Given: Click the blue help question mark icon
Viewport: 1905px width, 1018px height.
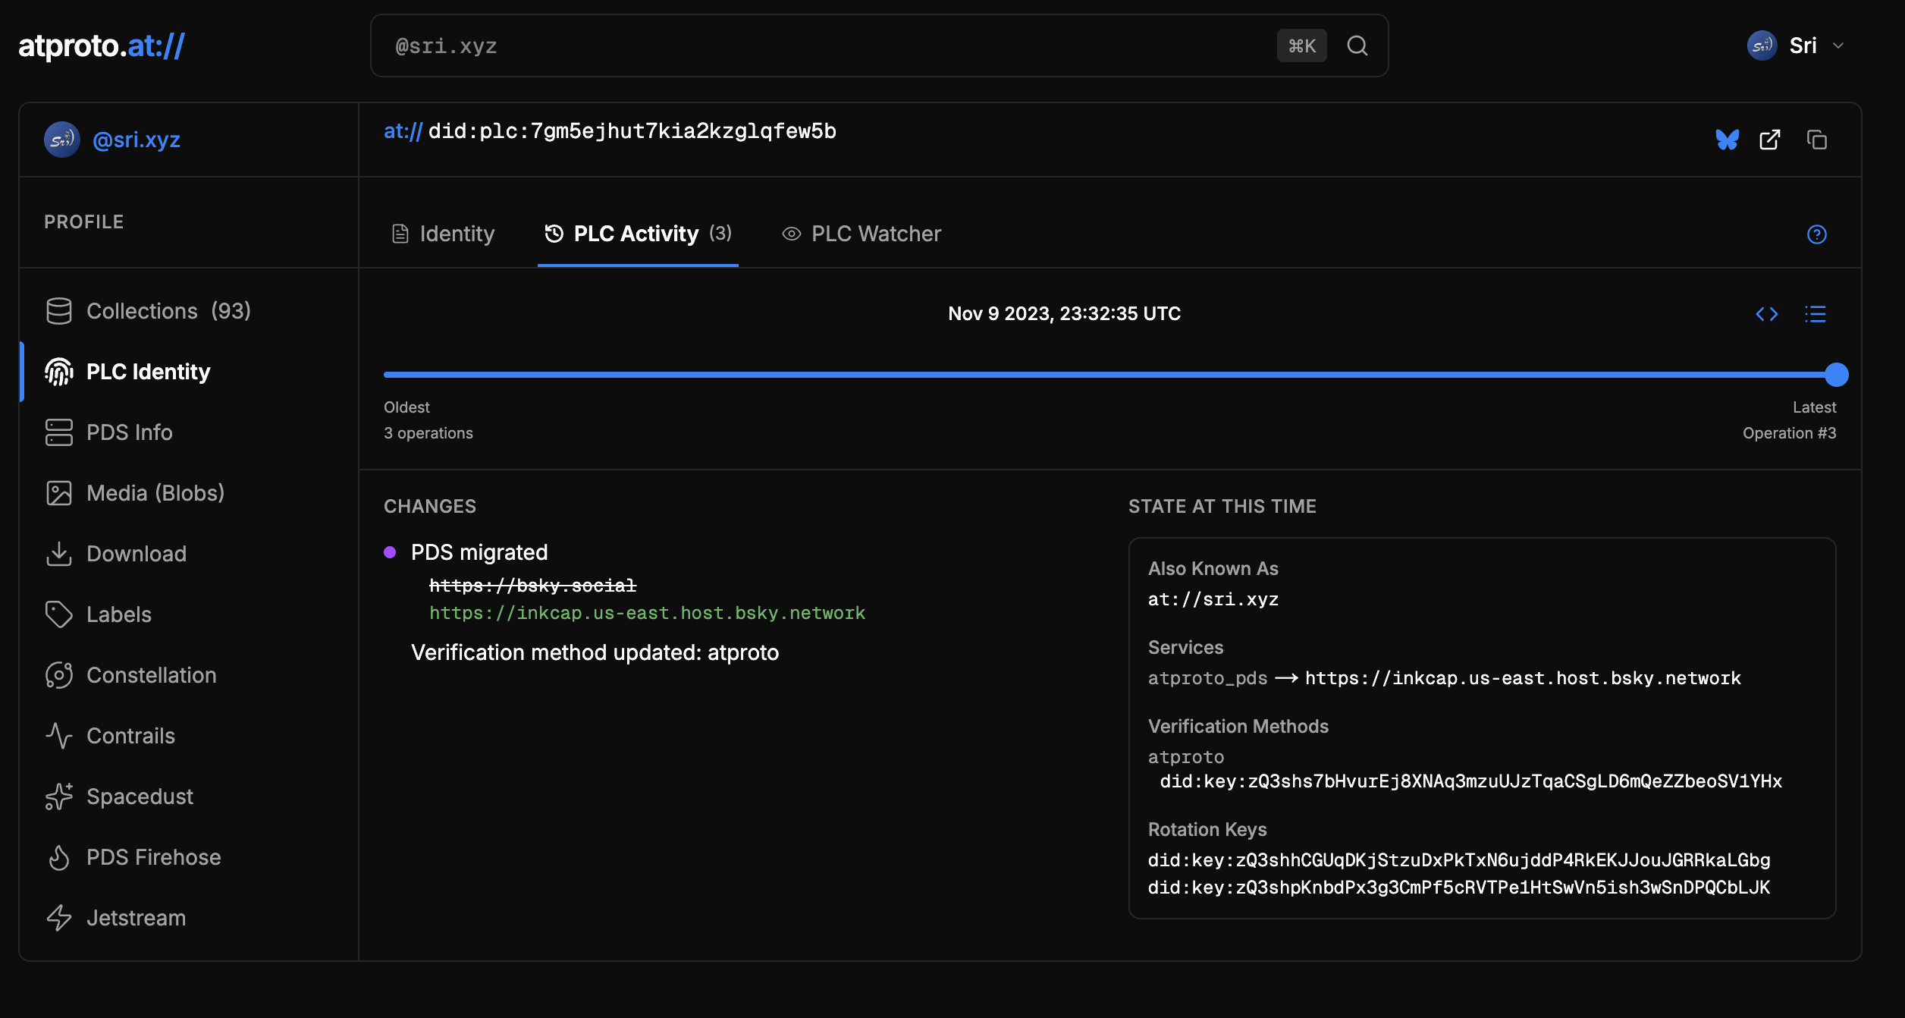Looking at the screenshot, I should click(x=1816, y=234).
